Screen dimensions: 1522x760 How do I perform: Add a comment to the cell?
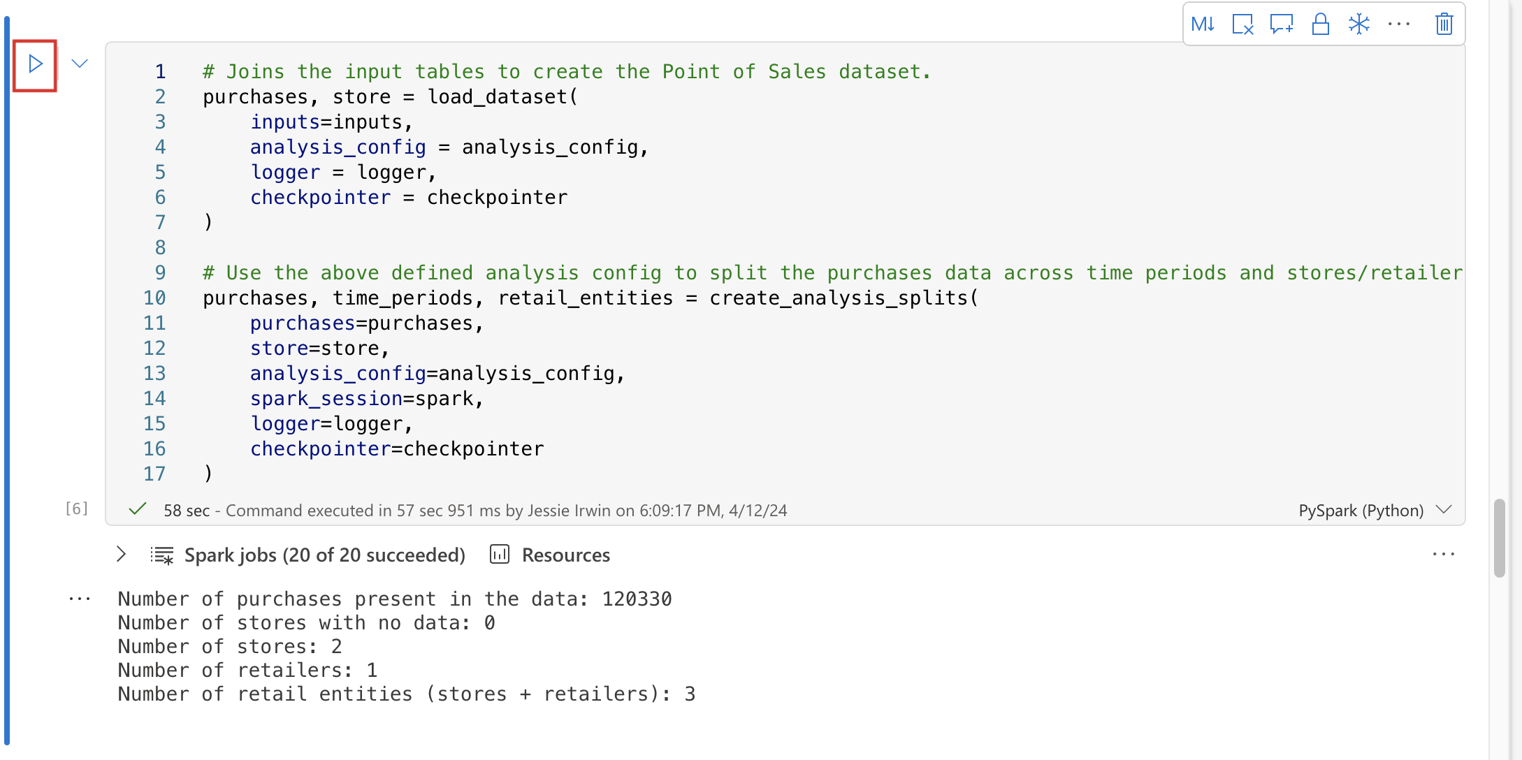click(x=1282, y=24)
